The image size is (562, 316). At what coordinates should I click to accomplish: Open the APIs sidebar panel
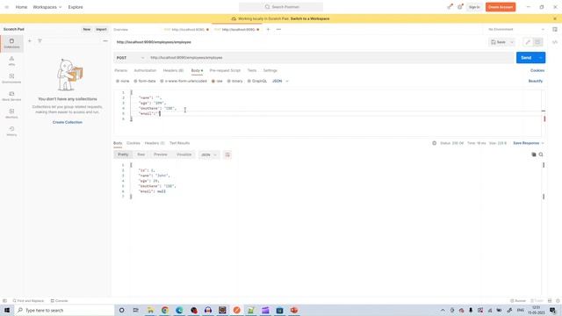click(x=11, y=61)
